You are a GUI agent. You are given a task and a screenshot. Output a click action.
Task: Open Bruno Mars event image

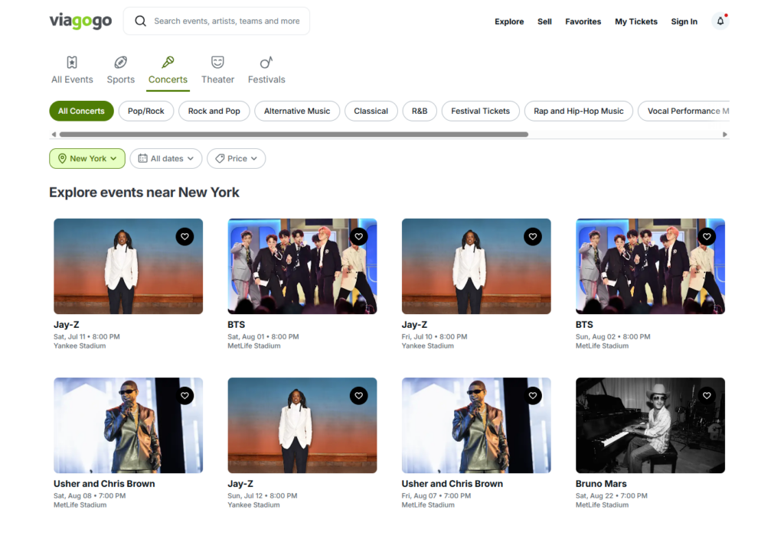(651, 425)
